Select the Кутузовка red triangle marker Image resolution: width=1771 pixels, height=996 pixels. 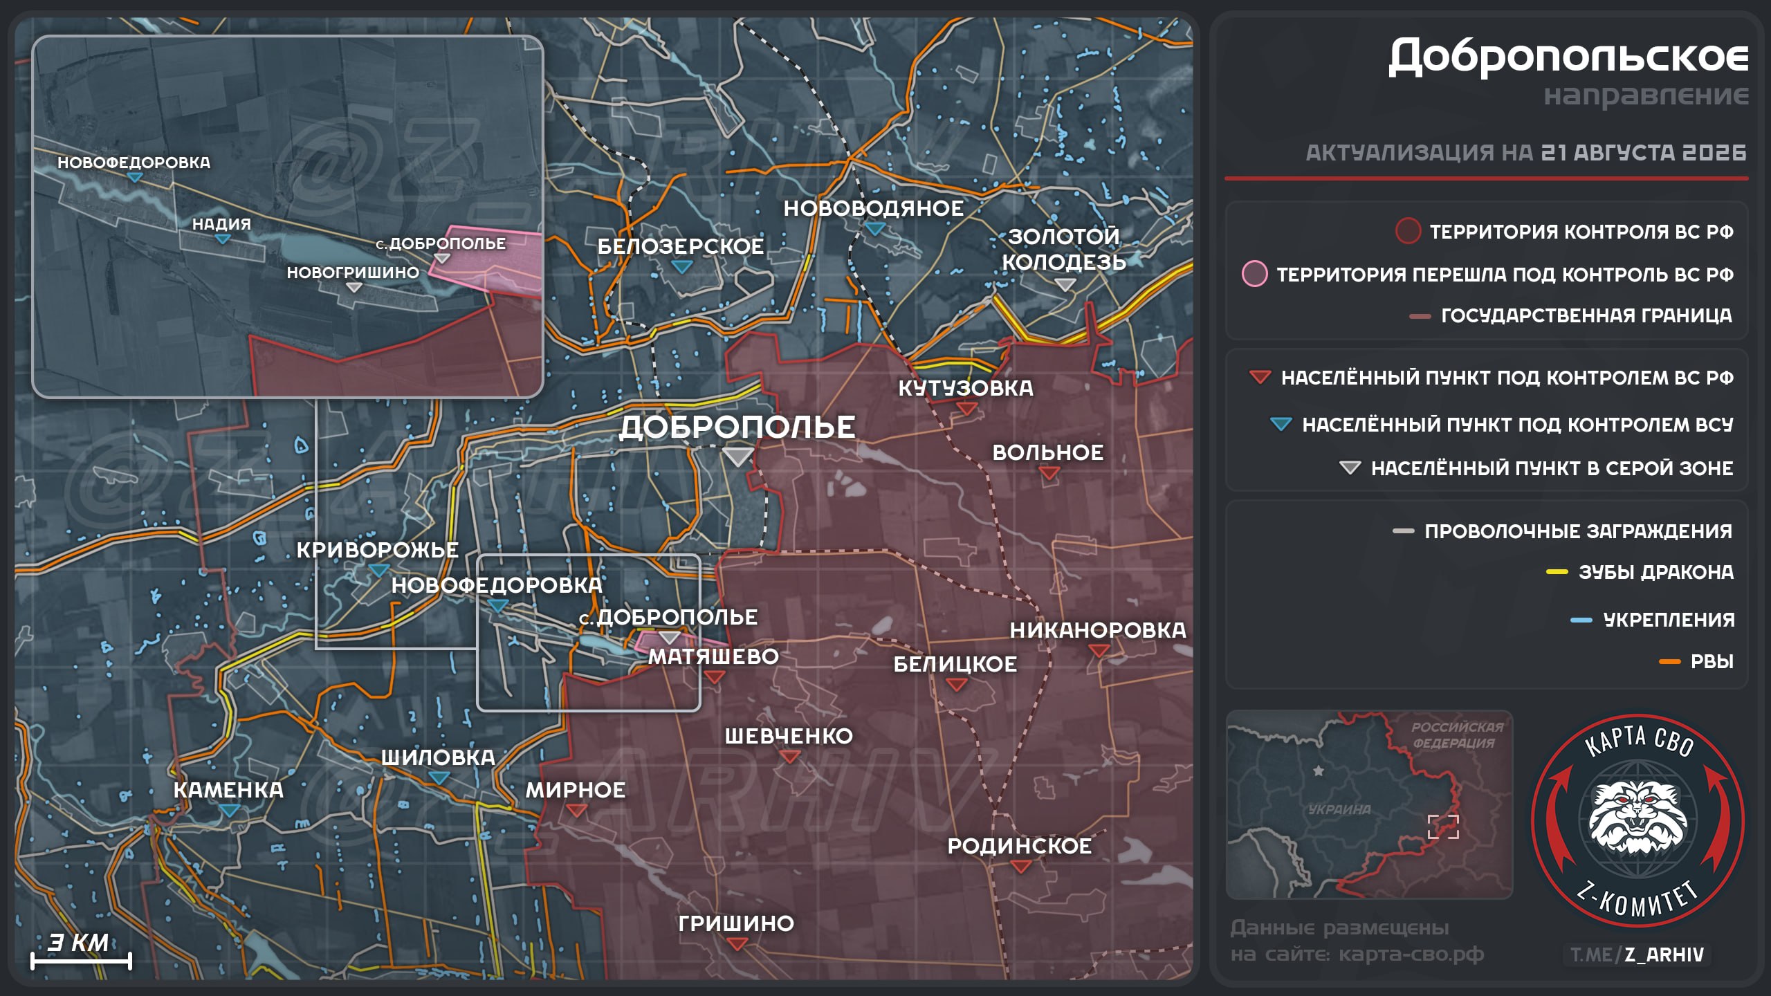[x=966, y=409]
